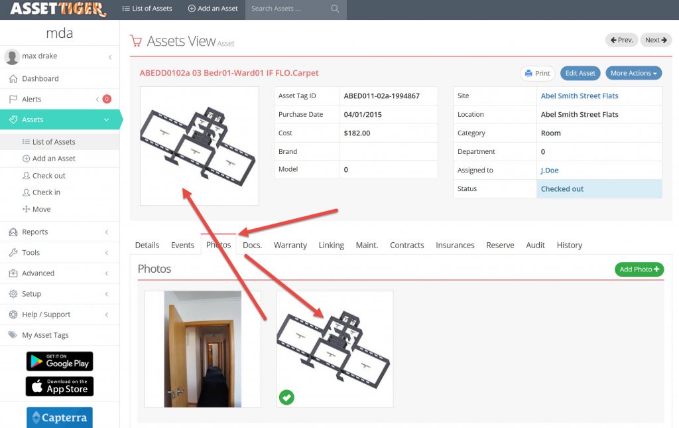This screenshot has height=428, width=679.
Task: Switch to the Warranty tab
Action: [290, 246]
